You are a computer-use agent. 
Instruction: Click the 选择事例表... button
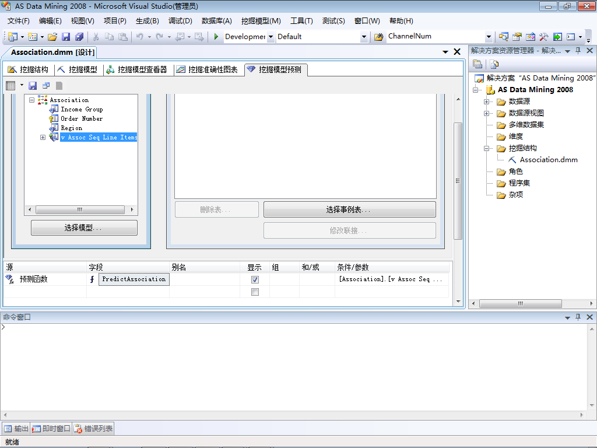pos(350,209)
